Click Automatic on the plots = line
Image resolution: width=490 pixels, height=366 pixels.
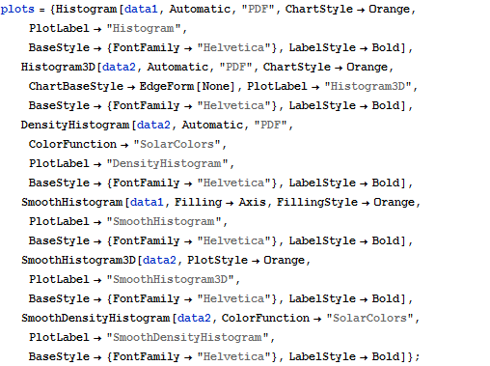(200, 9)
